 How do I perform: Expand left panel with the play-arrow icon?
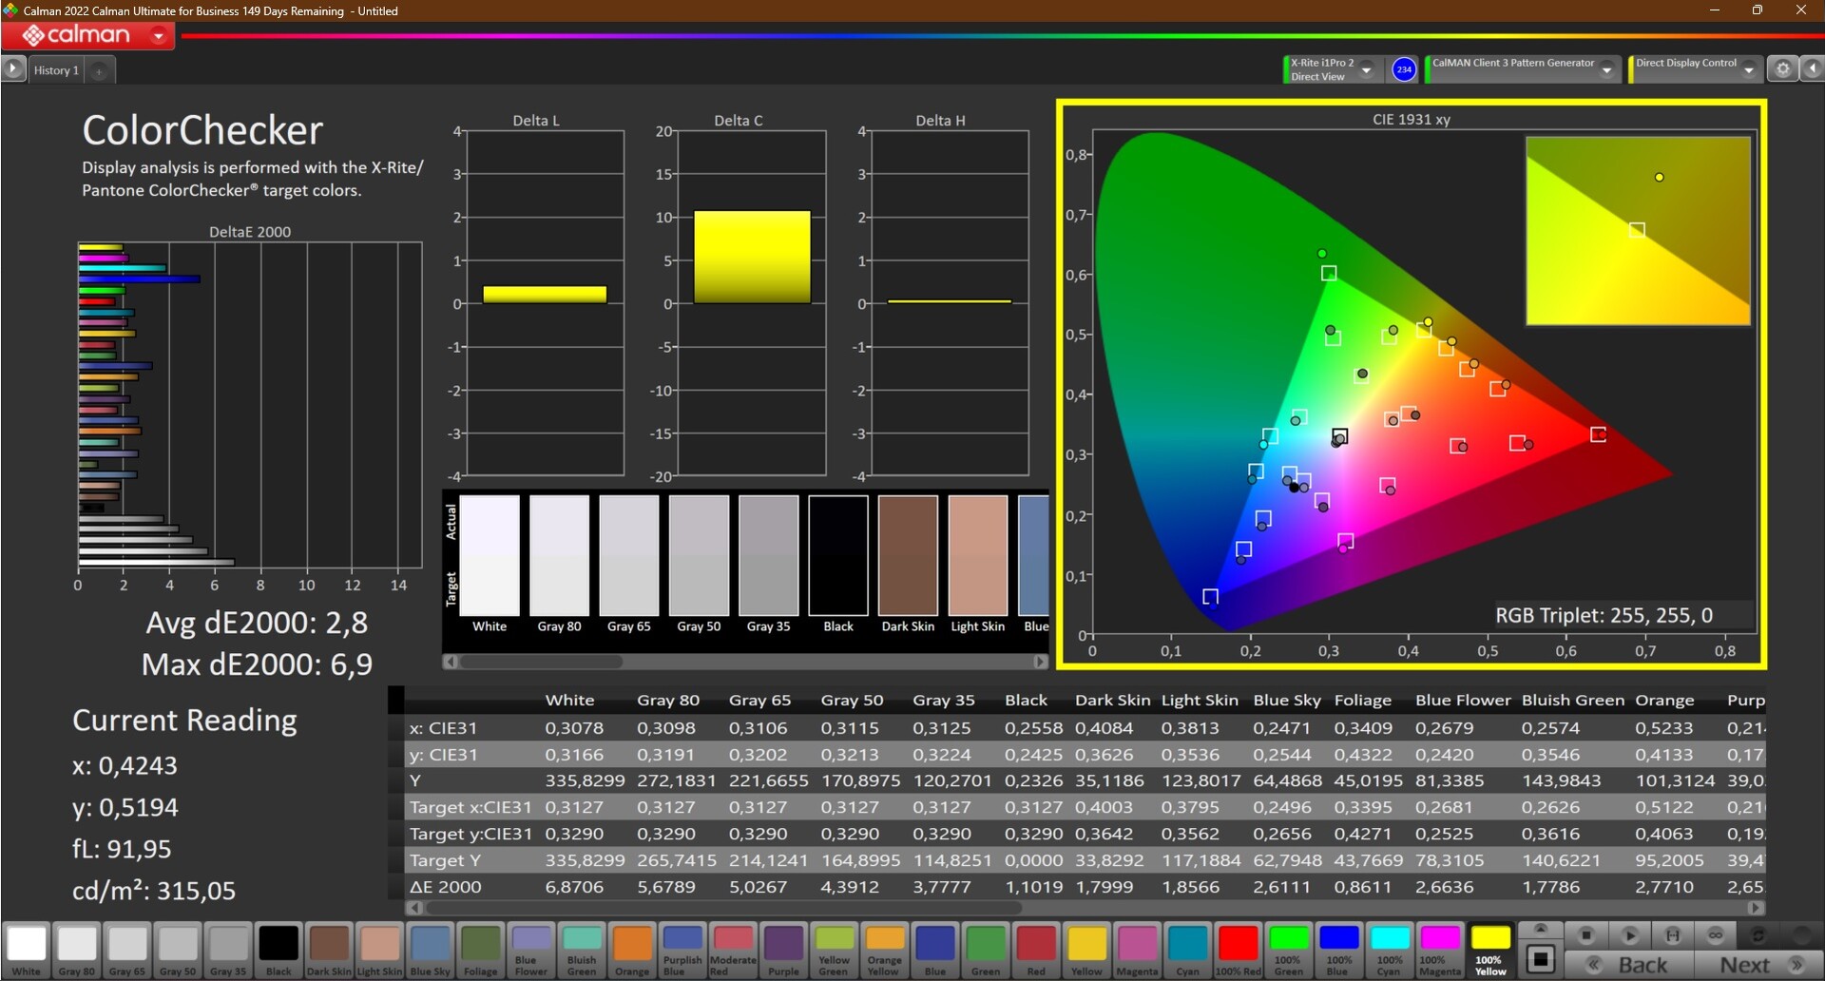click(x=13, y=69)
